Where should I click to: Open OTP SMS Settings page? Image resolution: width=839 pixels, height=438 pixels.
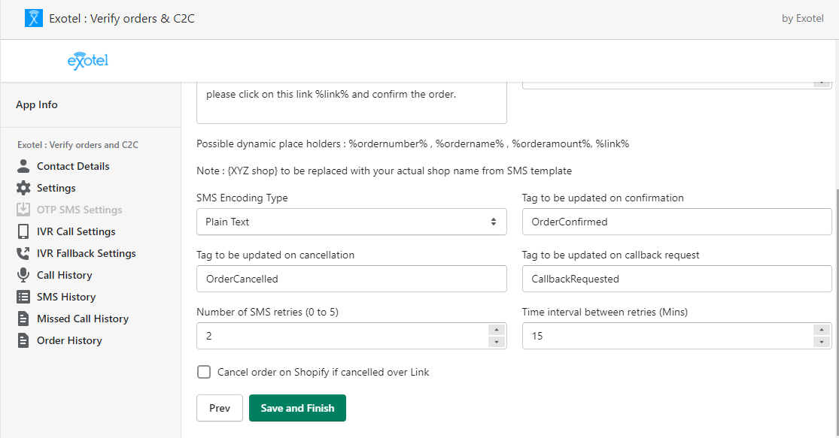click(79, 210)
